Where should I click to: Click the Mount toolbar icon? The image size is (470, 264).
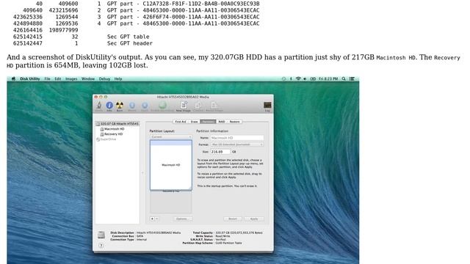[x=132, y=106]
